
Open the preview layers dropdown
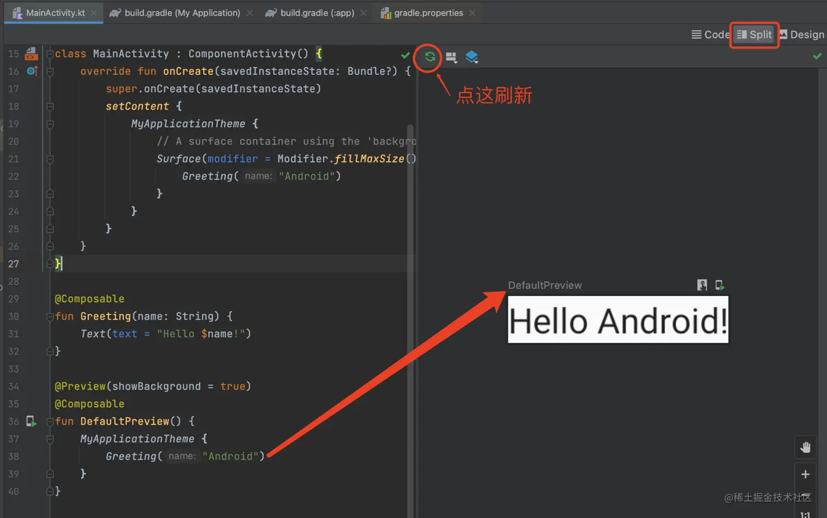(471, 57)
